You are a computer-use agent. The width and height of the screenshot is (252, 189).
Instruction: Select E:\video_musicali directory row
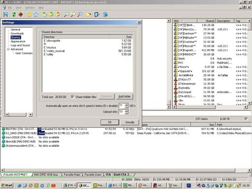(87, 51)
